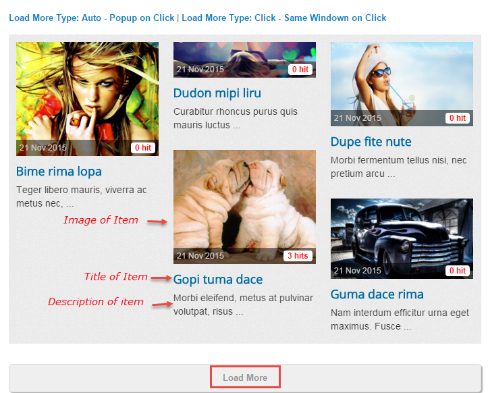
Task: Open the Guma dace rima title
Action: click(377, 294)
